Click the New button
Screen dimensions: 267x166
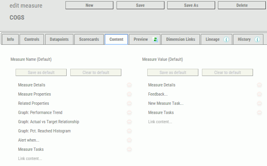[89, 5]
